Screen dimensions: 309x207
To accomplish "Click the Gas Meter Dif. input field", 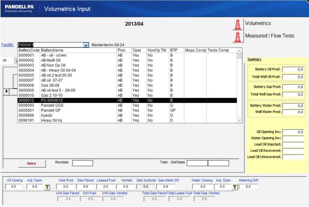I will [x=166, y=187].
